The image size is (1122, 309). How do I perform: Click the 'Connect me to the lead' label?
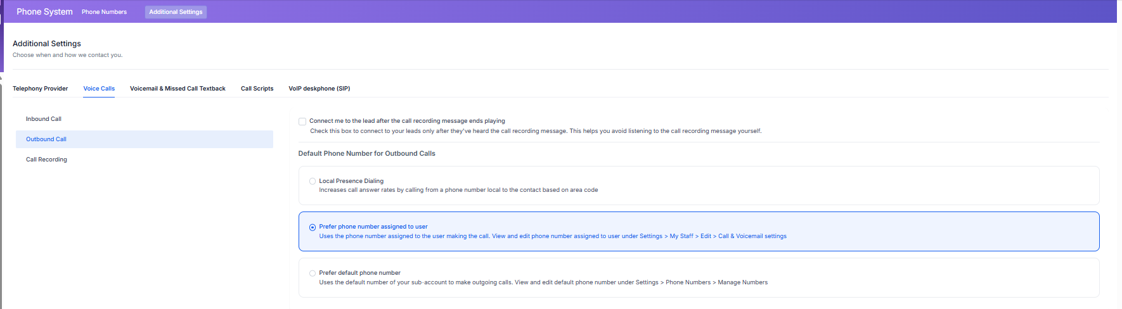point(407,121)
